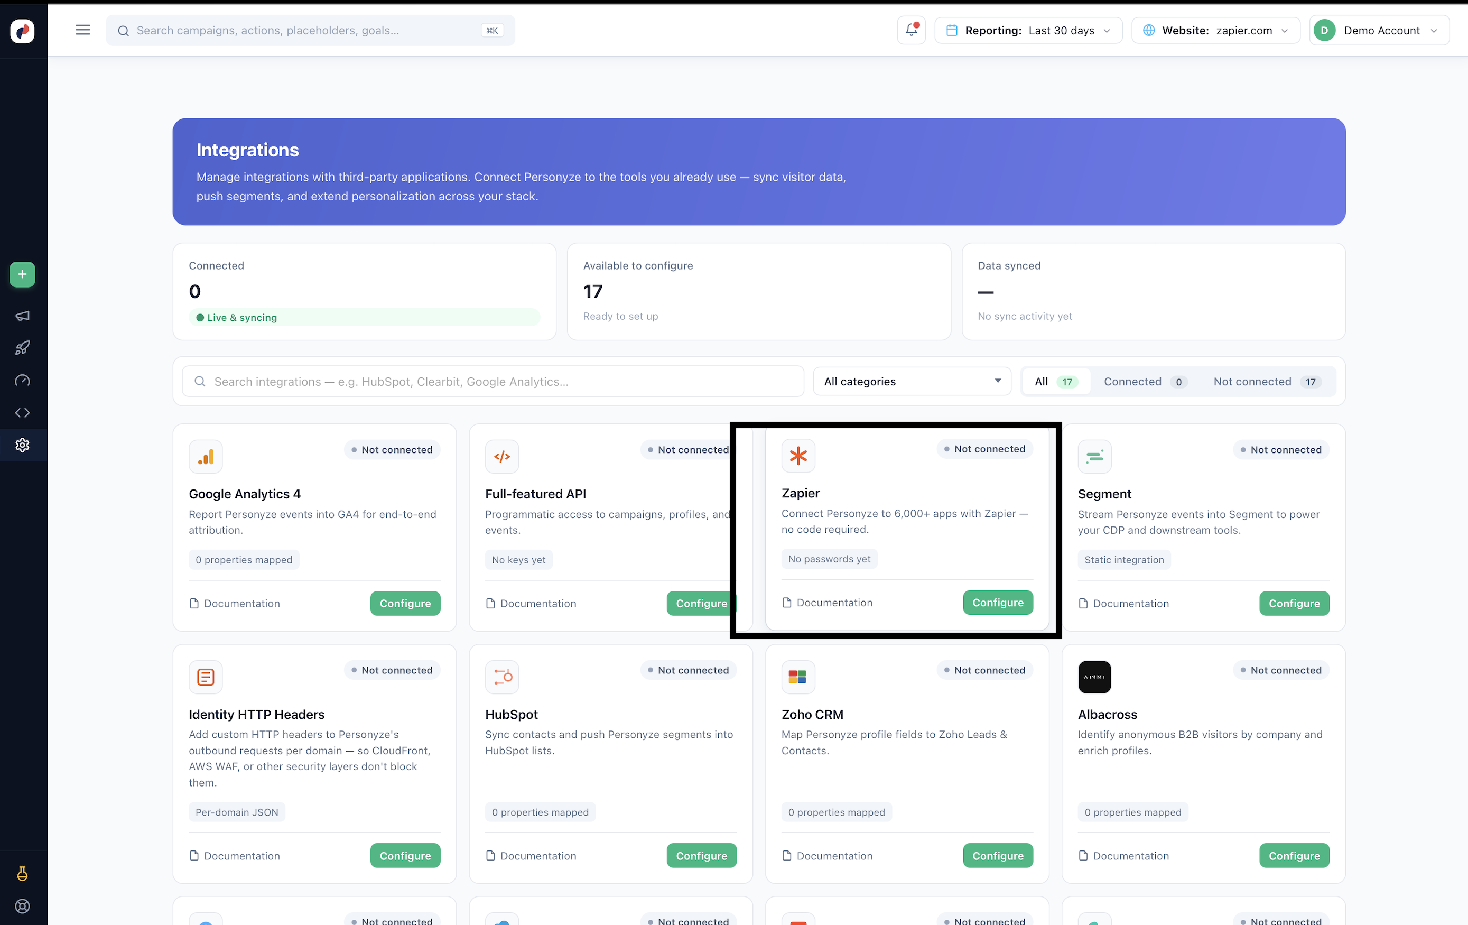Click the document icon beside Zapier Documentation
The image size is (1468, 925).
click(x=787, y=603)
